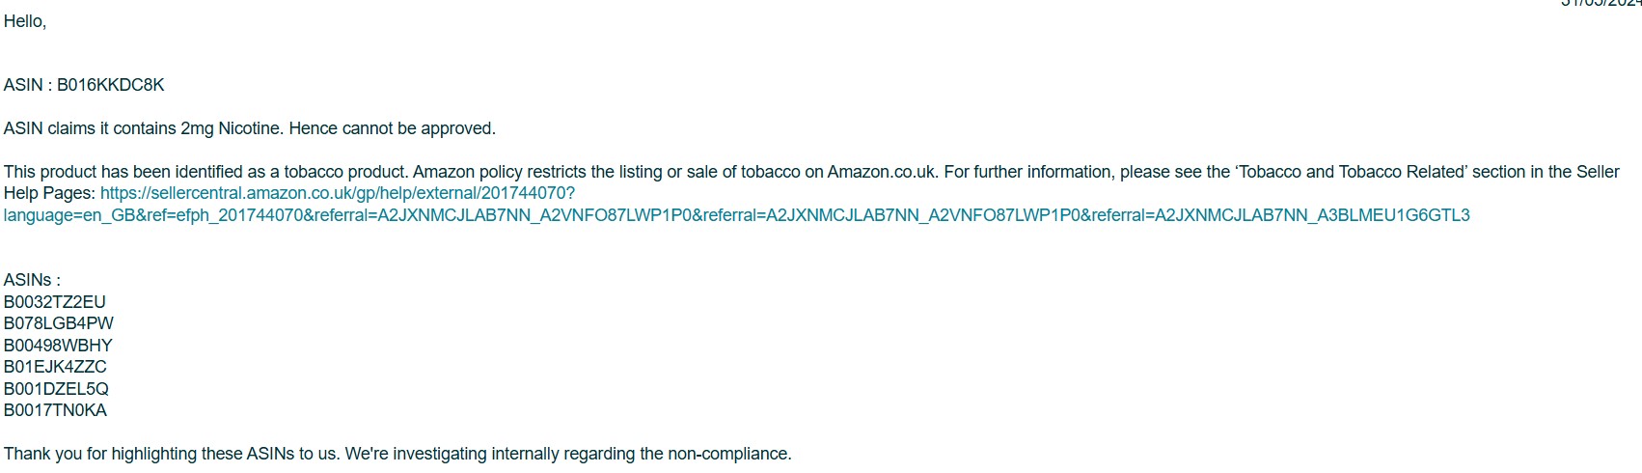1642x473 pixels.
Task: Select ASIN B00498WBHY in the list
Action: pos(58,346)
